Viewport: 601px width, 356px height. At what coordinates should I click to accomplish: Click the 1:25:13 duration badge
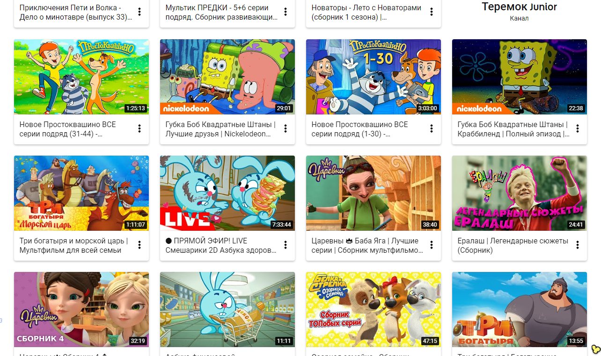coord(136,108)
